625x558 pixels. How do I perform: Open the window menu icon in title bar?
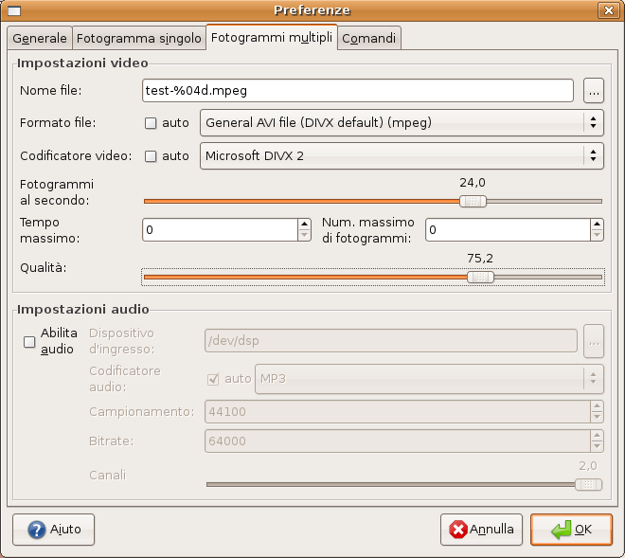(x=14, y=10)
